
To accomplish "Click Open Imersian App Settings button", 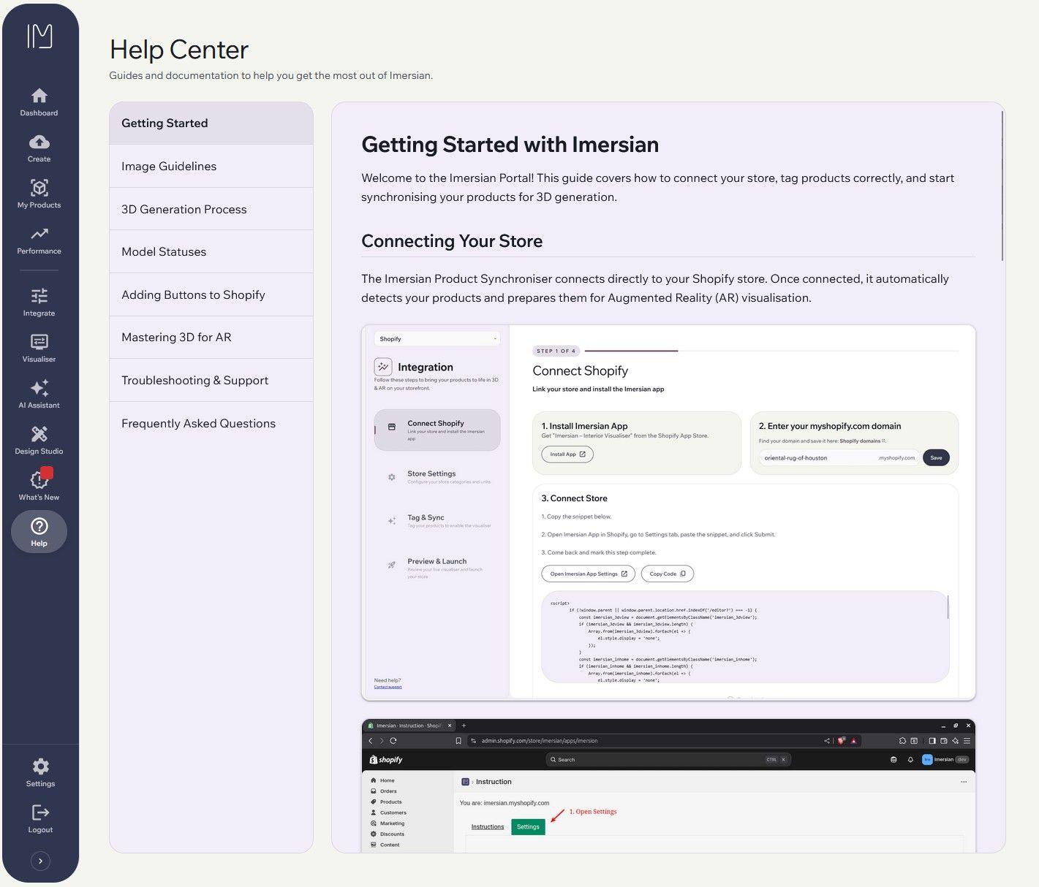I will (x=589, y=574).
